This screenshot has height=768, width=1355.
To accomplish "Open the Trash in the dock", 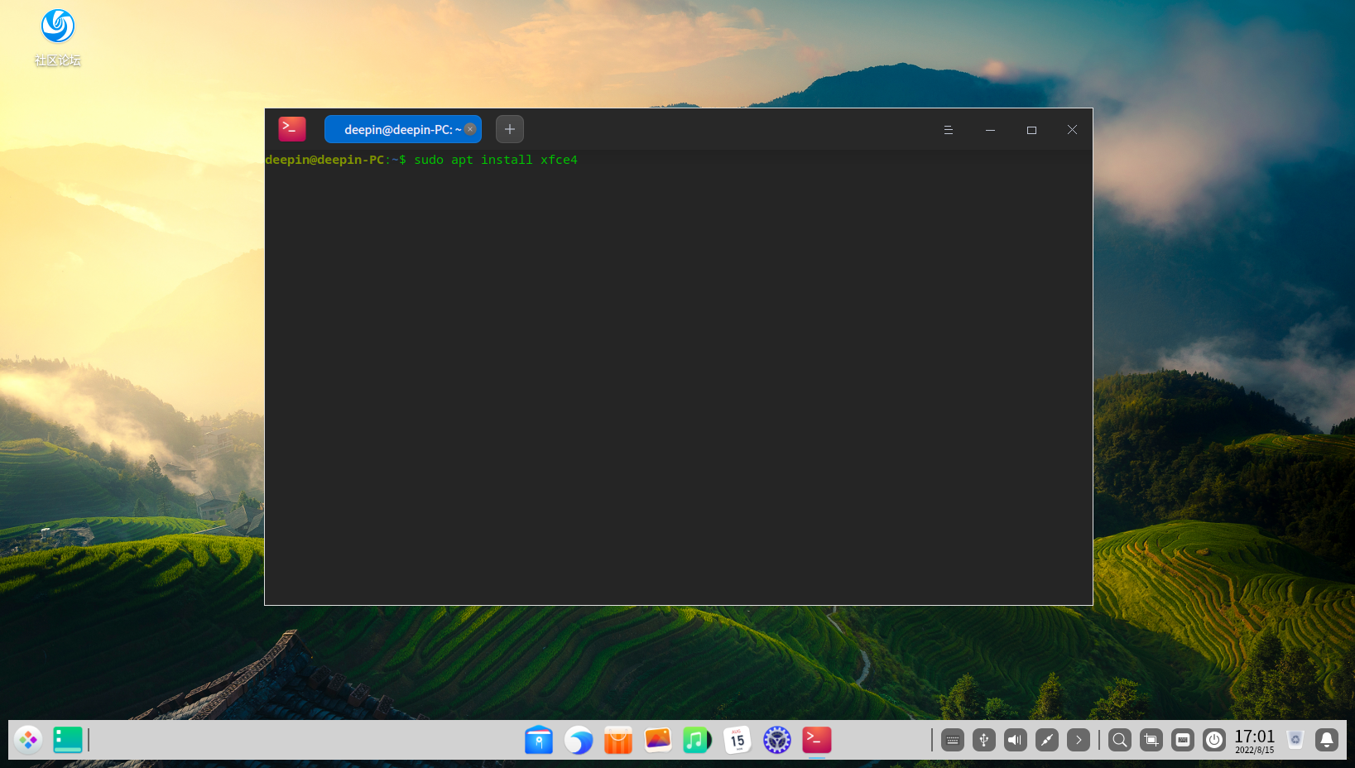I will [x=1295, y=740].
